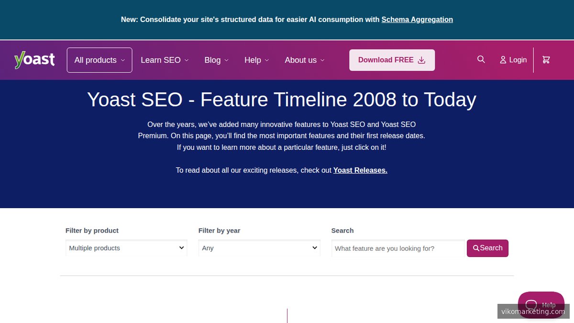This screenshot has height=323, width=574.
Task: Open the Blog menu item
Action: point(212,60)
